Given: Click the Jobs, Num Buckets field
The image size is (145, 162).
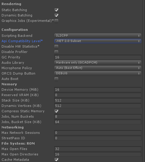Looking at the screenshot, I should pos(98,116).
